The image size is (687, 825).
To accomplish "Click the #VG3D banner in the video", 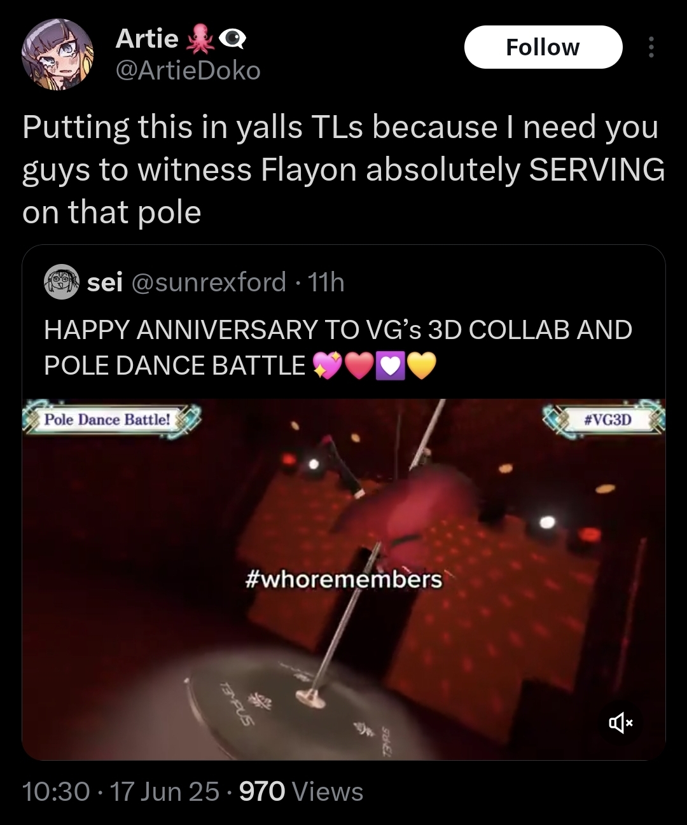I will click(604, 419).
